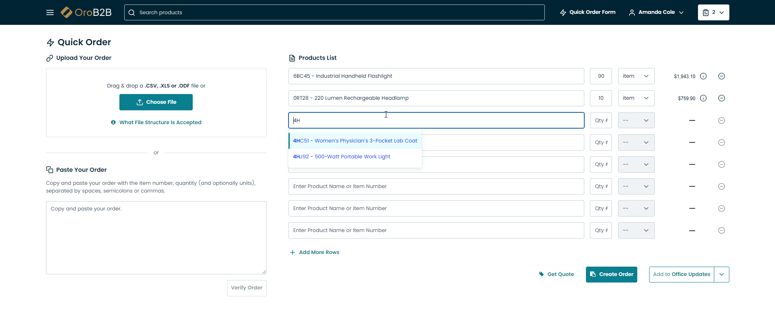Open the Amanda Cole account menu

[656, 13]
